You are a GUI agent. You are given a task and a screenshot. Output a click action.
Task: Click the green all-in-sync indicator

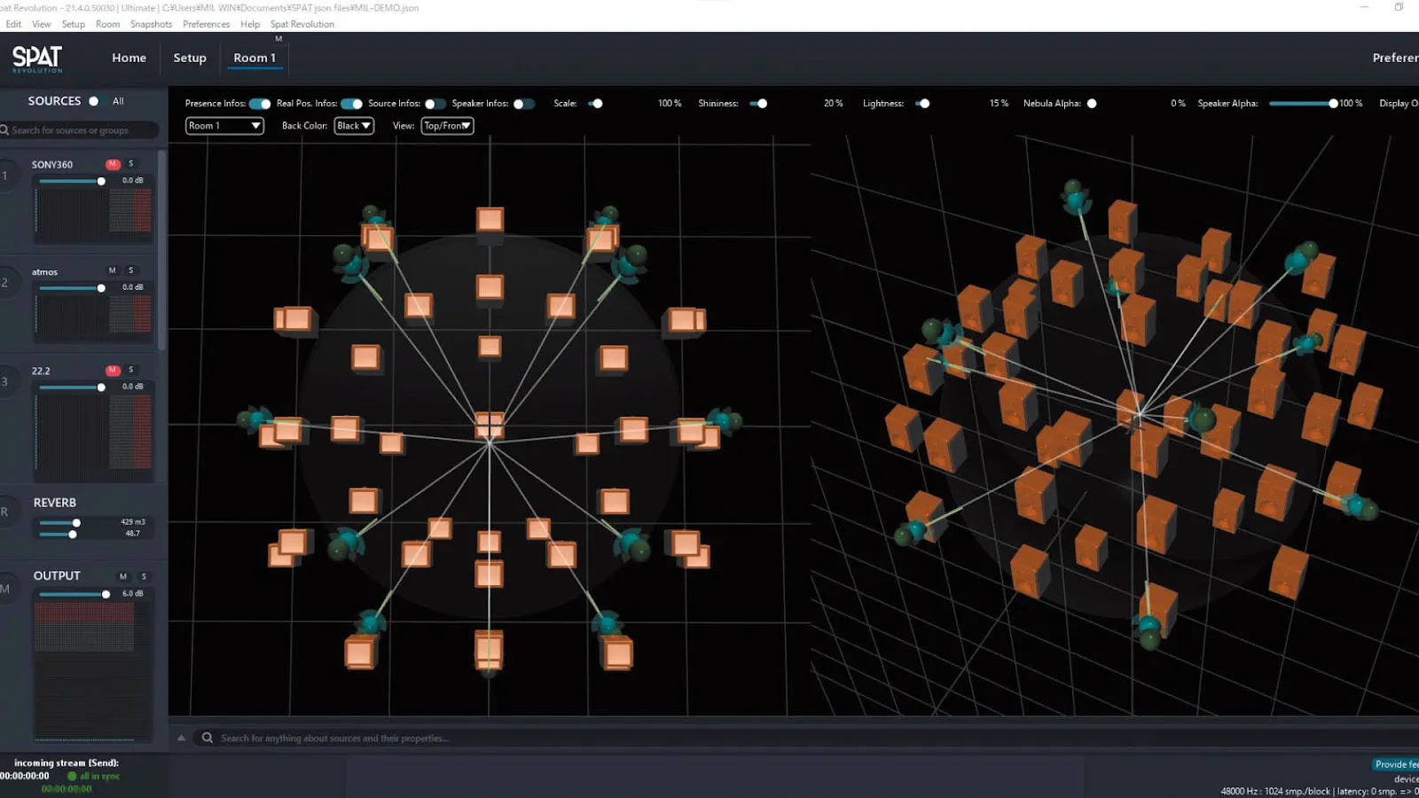(x=72, y=776)
